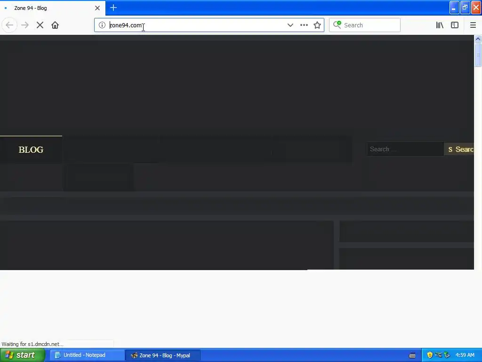
Task: Click the yellow Search button on page
Action: [458, 149]
